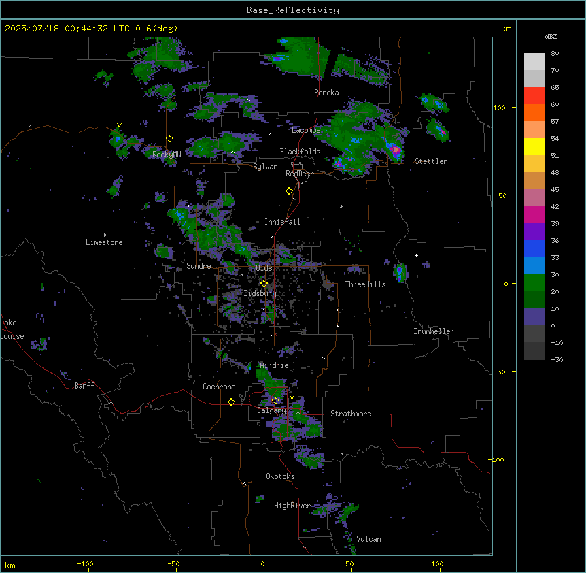The width and height of the screenshot is (586, 573).
Task: Click the 57 value in dBZ legend
Action: 555,122
